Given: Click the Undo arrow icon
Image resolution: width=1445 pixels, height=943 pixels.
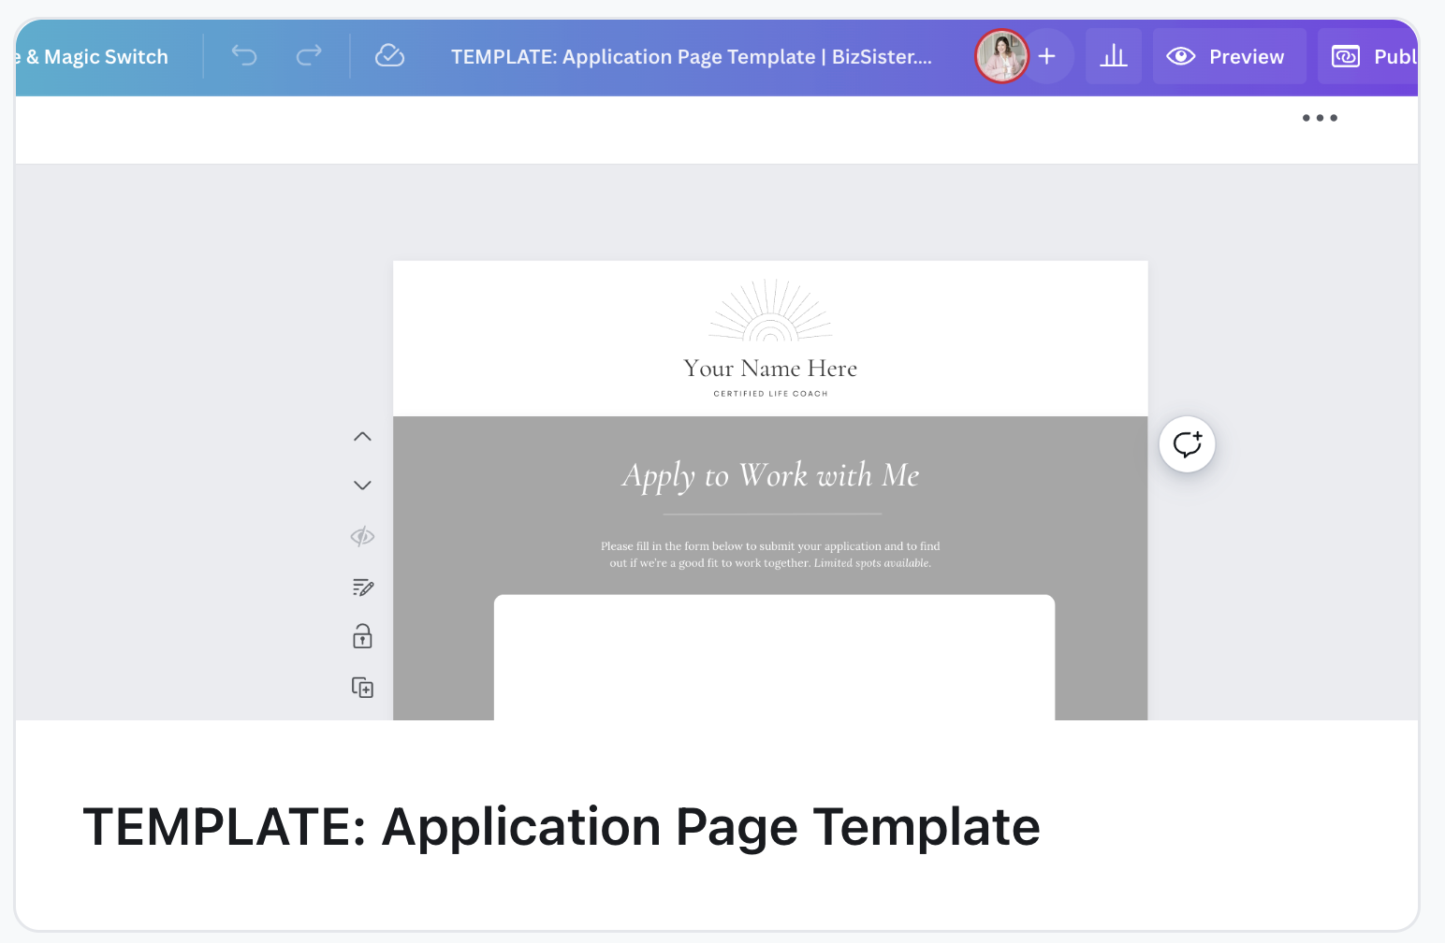Looking at the screenshot, I should coord(244,56).
